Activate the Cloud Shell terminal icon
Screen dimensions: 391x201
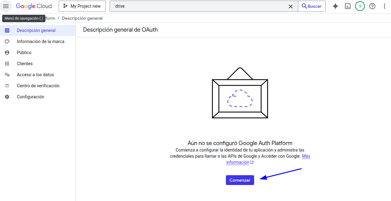pos(348,6)
